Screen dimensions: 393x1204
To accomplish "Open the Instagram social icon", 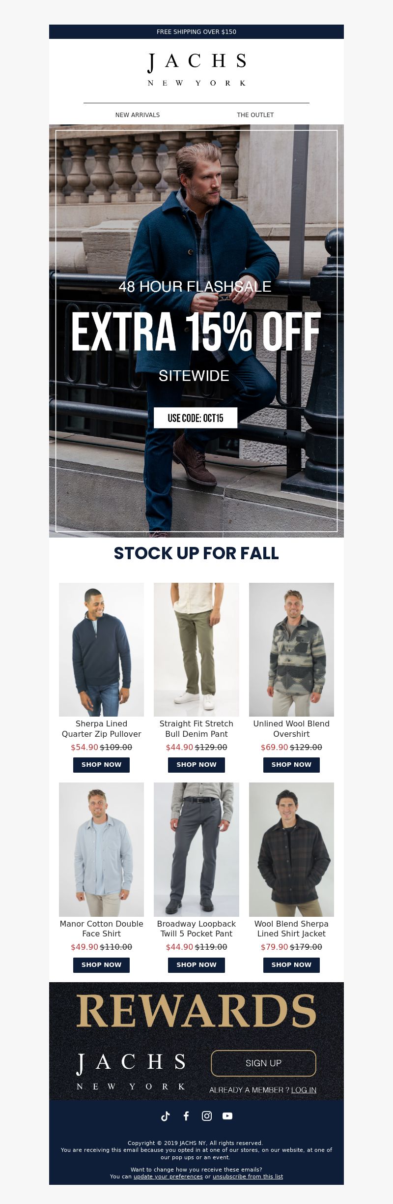I will 207,1116.
